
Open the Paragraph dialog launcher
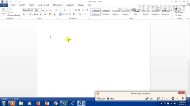click(88, 19)
